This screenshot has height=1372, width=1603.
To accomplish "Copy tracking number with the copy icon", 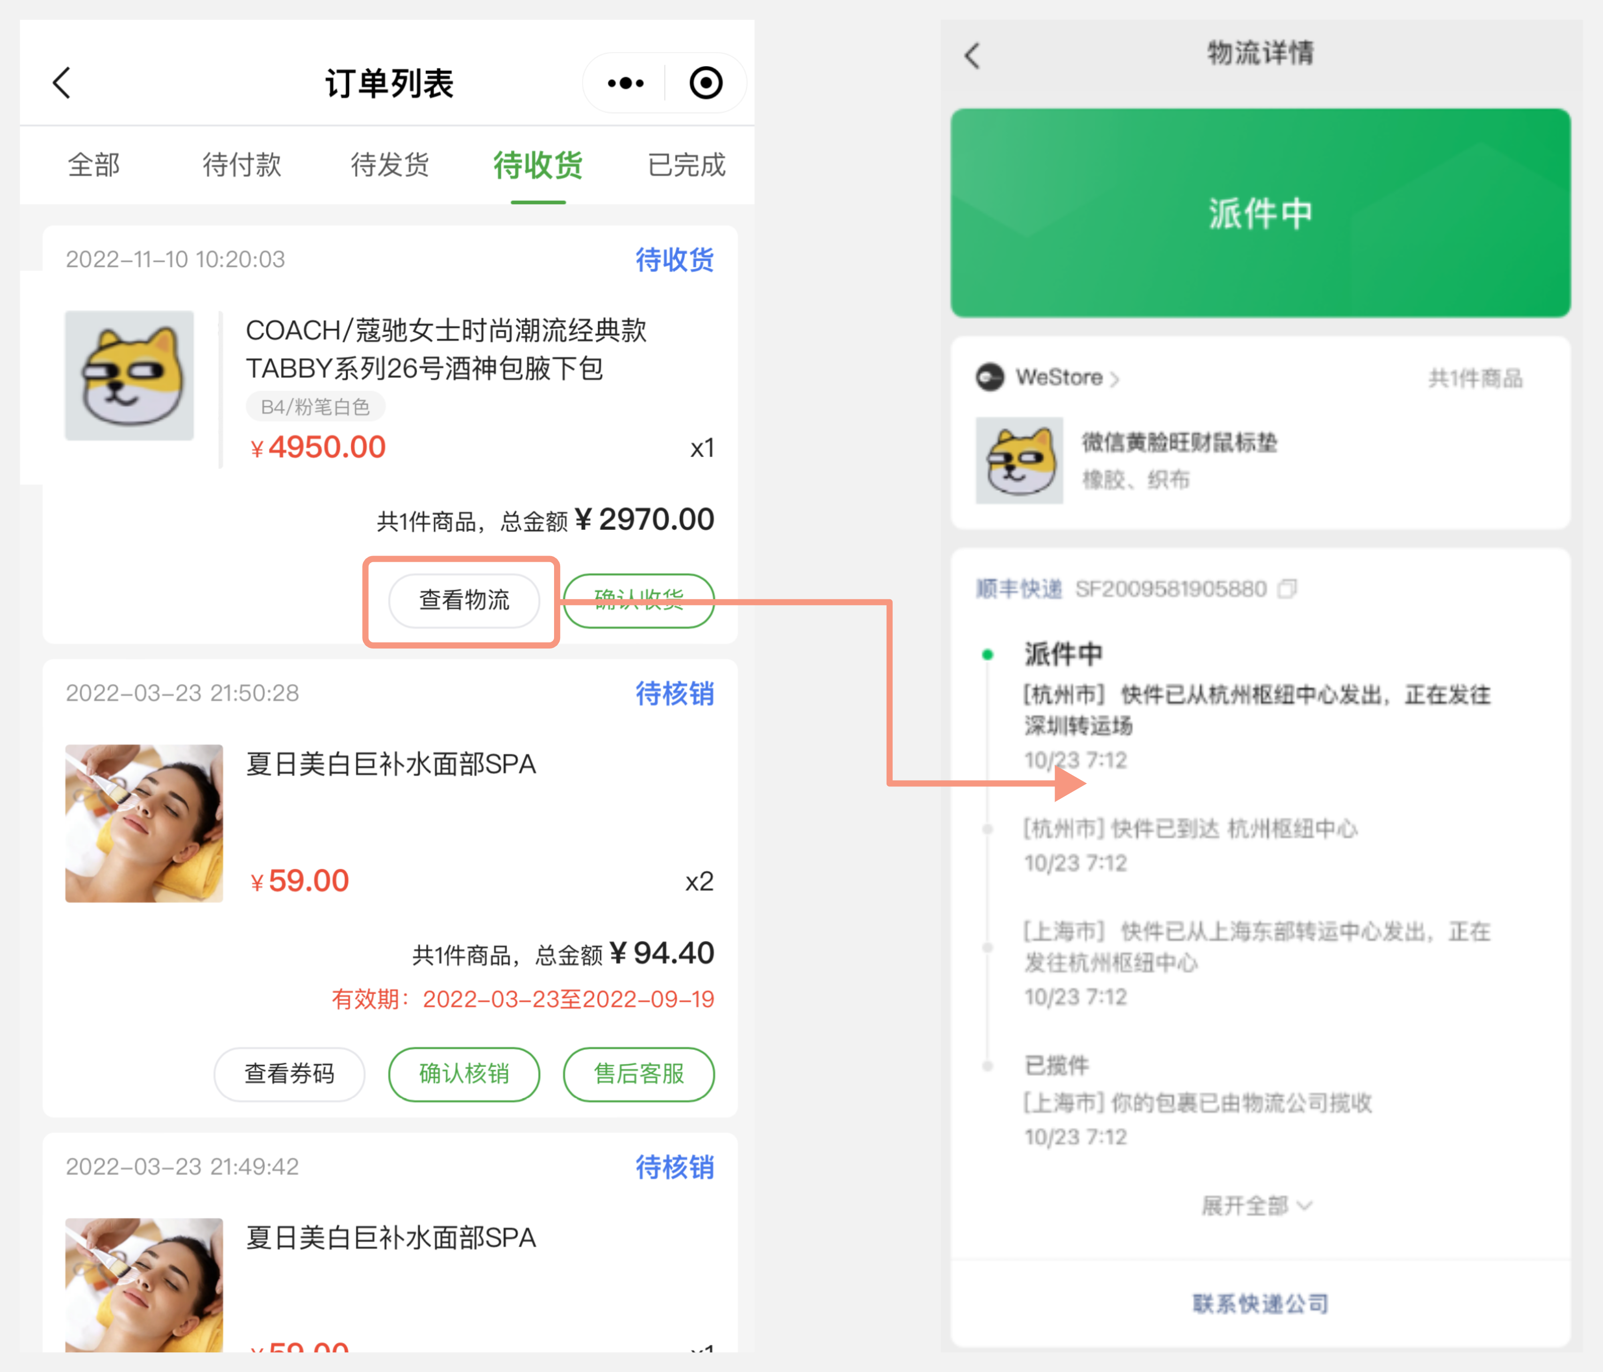I will point(1287,589).
